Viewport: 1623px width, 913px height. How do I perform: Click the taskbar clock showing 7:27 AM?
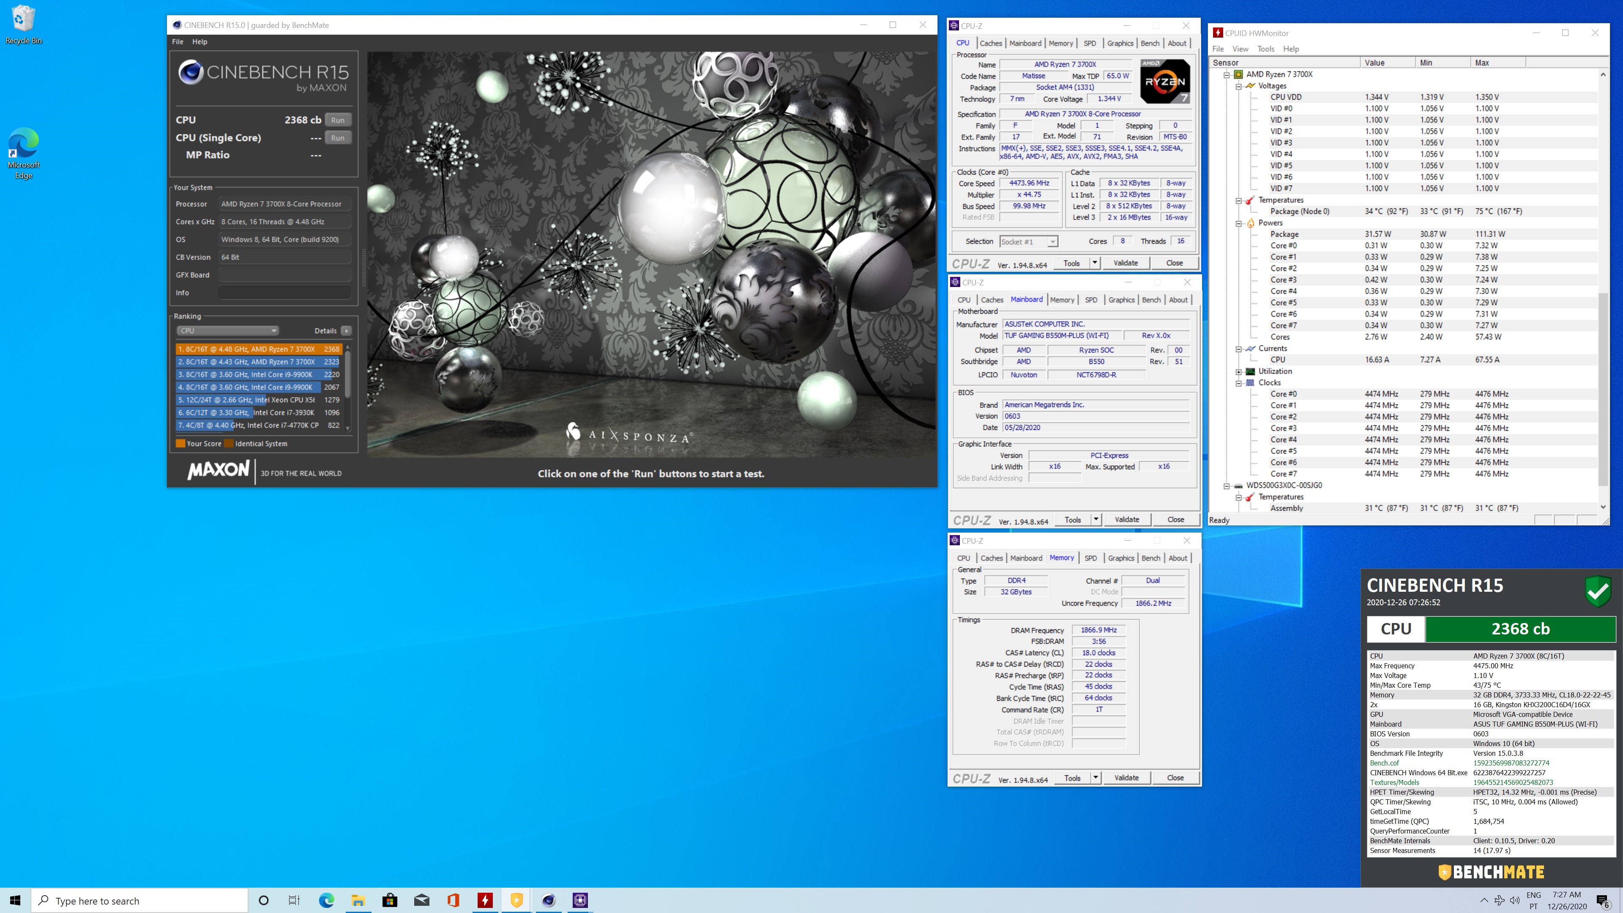(x=1566, y=900)
